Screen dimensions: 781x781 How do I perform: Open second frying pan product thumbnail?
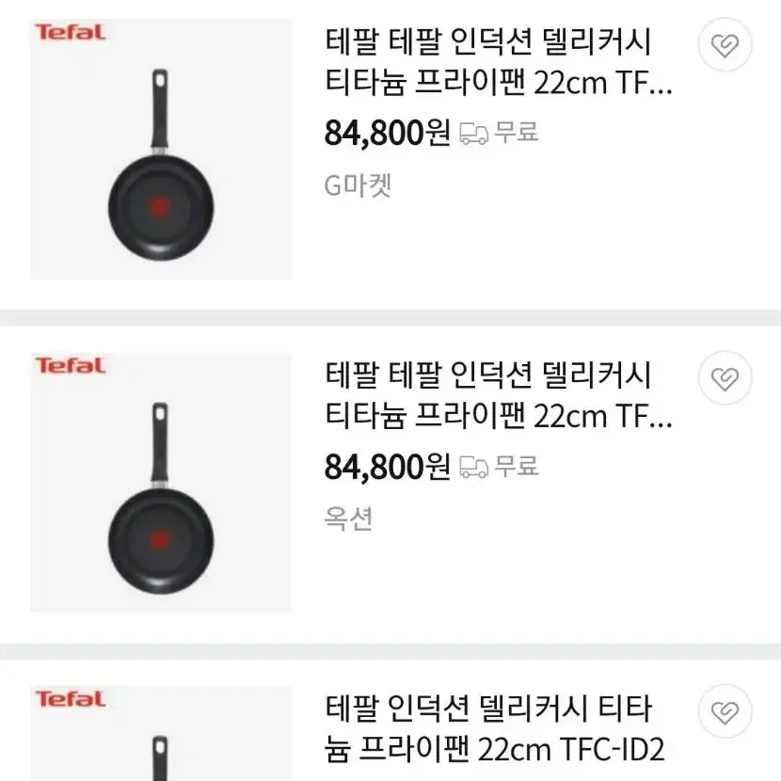[161, 482]
